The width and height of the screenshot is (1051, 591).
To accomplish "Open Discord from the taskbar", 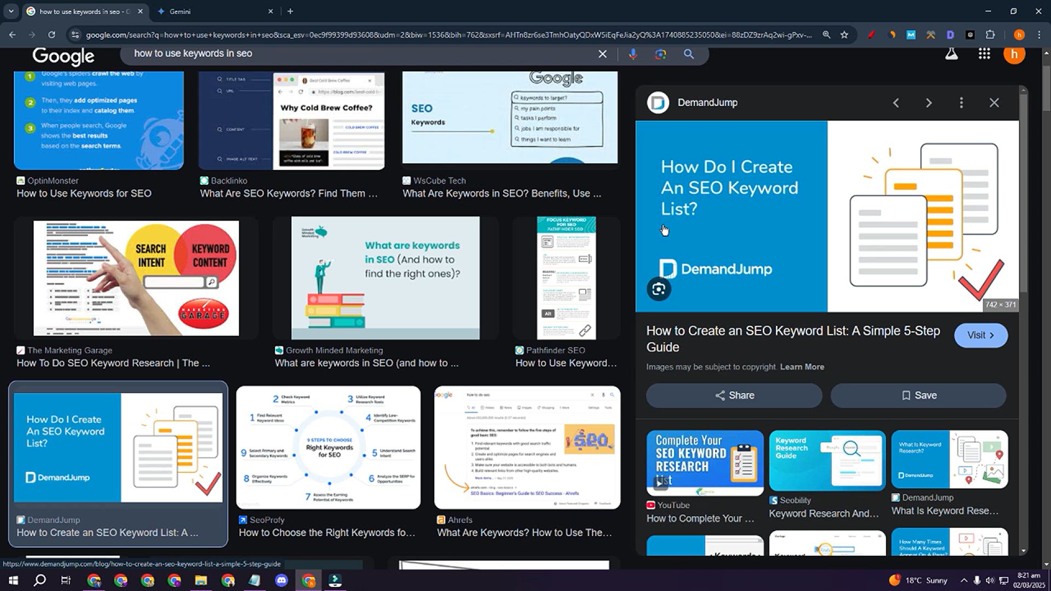I will point(281,580).
